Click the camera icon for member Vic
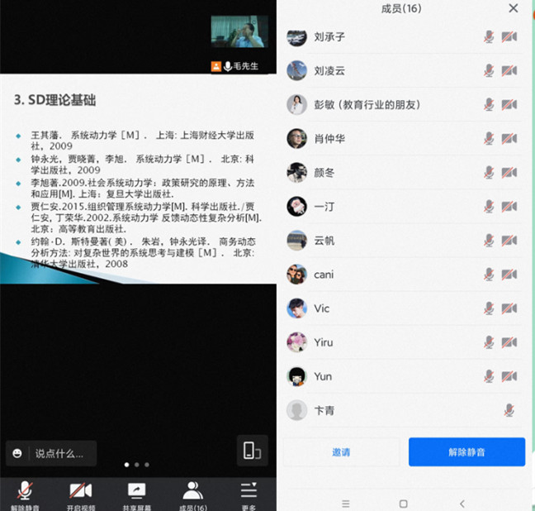The height and width of the screenshot is (511, 535). [x=509, y=308]
